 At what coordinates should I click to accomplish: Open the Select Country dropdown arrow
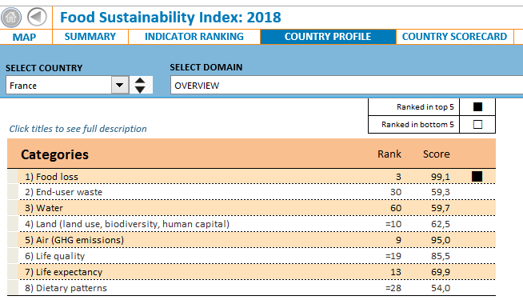120,85
